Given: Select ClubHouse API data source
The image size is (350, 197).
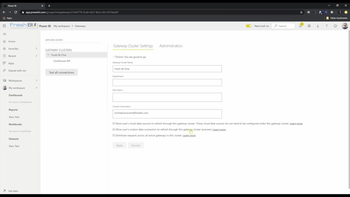Looking at the screenshot, I should tap(62, 61).
